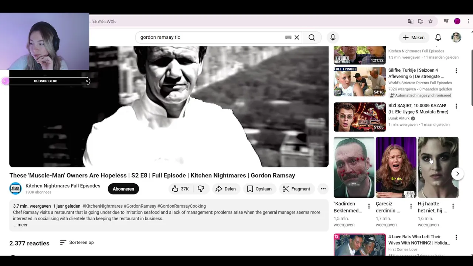Click the #KitchenNightmares hashtag

coord(102,206)
